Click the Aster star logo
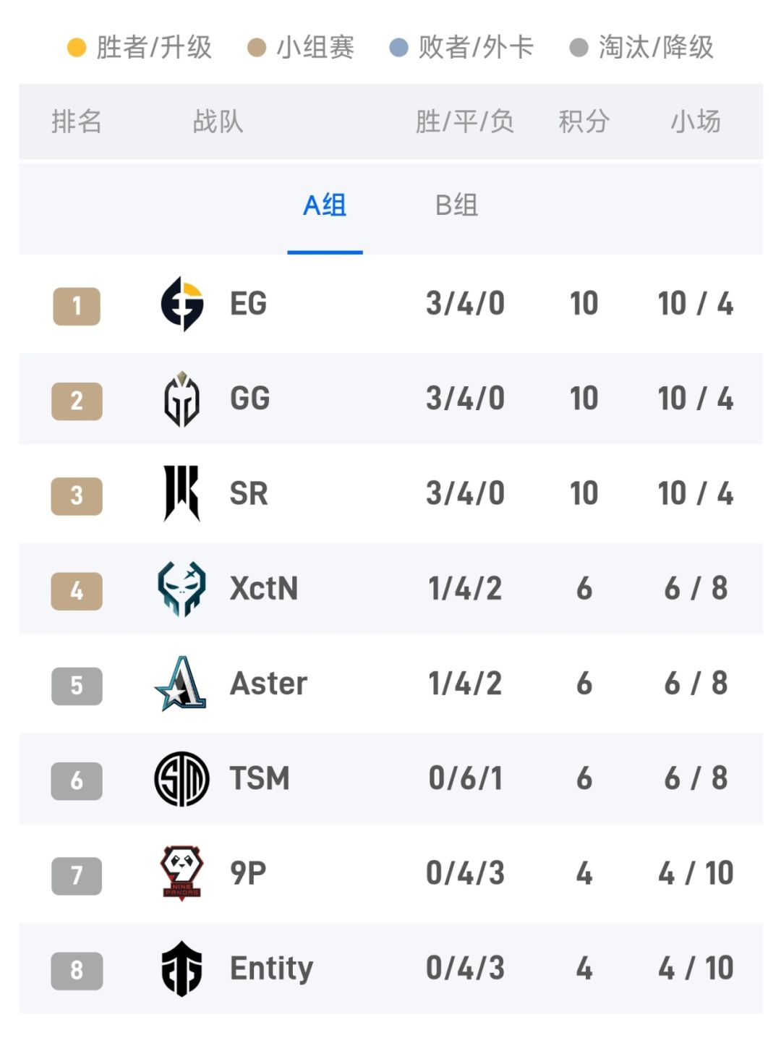This screenshot has width=781, height=1051. click(181, 684)
